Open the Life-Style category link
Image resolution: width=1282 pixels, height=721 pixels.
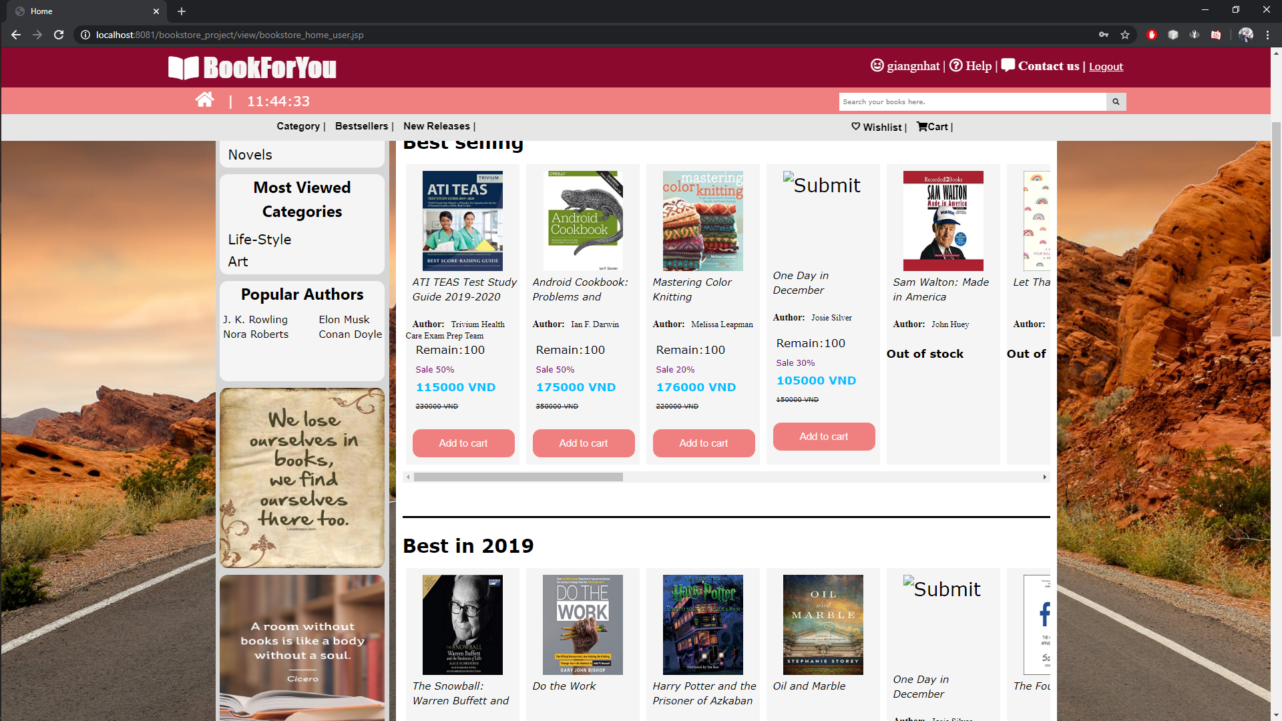(x=259, y=240)
